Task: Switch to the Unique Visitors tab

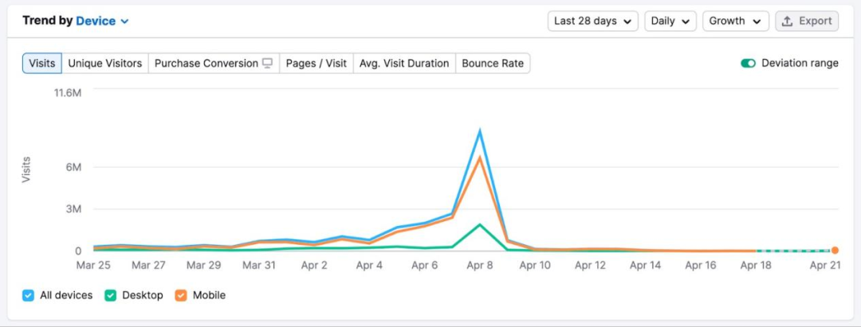Action: point(105,64)
